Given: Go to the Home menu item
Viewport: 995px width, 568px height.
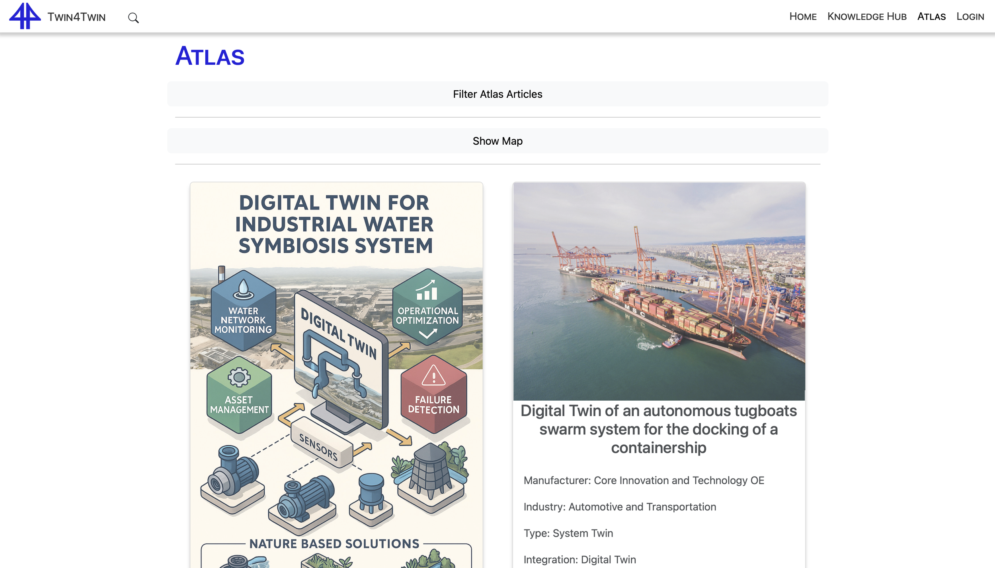Looking at the screenshot, I should tap(803, 17).
